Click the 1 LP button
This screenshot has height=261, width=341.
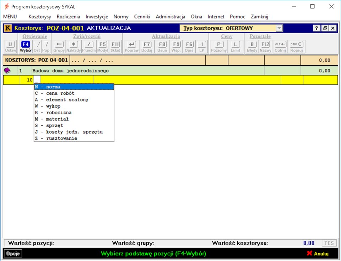pyautogui.click(x=202, y=47)
